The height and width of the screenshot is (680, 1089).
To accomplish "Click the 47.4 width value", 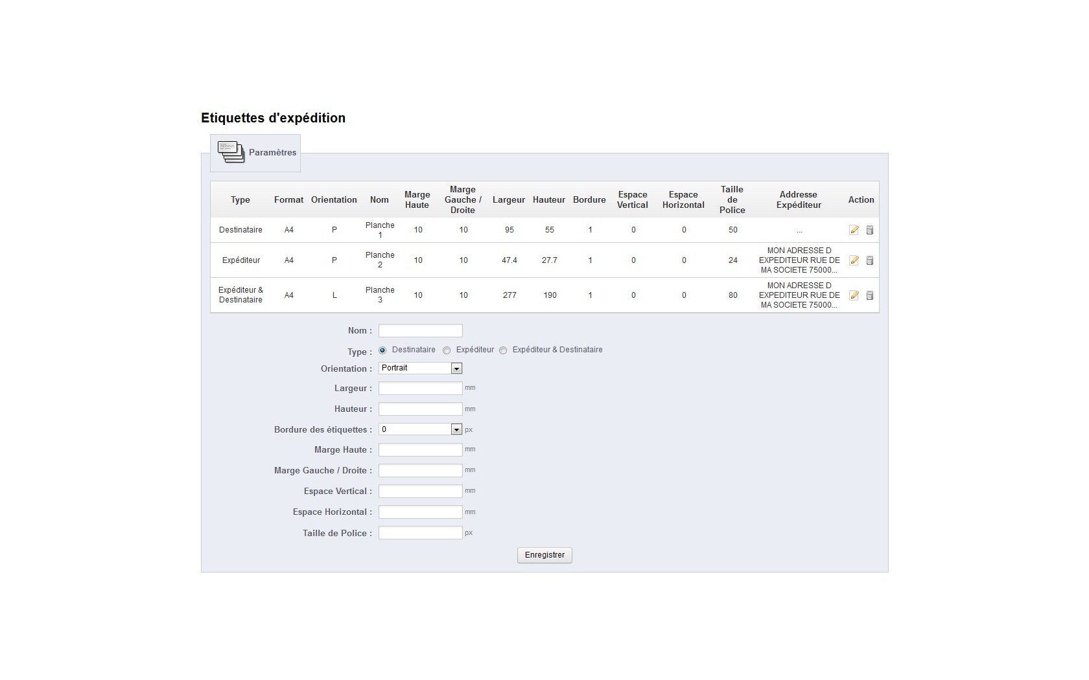I will [509, 260].
